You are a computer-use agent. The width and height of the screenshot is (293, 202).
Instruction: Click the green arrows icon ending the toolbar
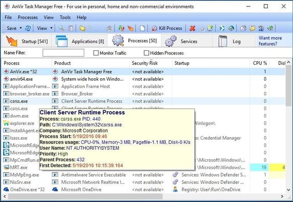click(x=270, y=28)
